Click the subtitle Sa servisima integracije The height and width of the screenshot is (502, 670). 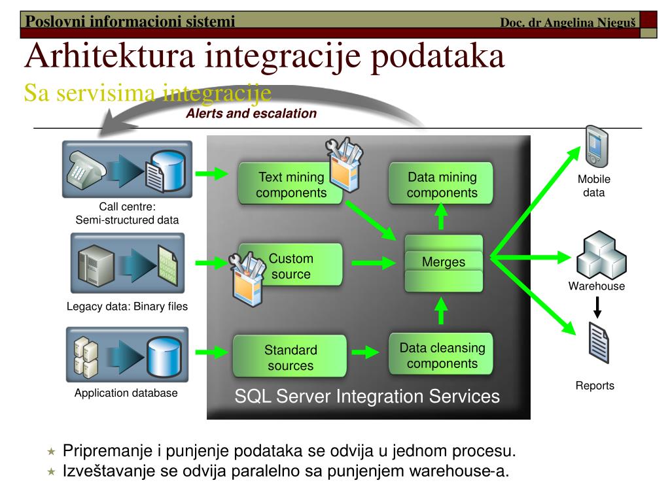147,93
